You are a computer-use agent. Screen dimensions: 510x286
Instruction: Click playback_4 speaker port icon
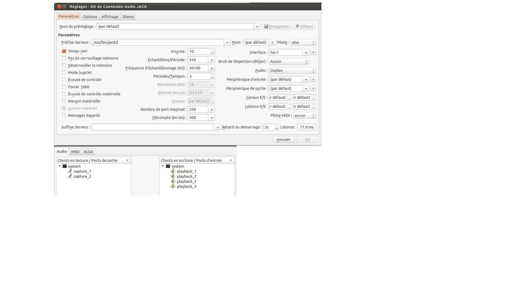173,186
